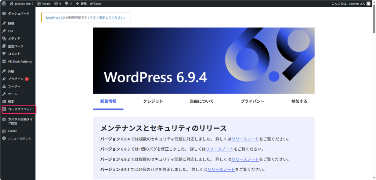Click the 設定 sliders icon
The image size is (376, 180).
(x=4, y=102)
